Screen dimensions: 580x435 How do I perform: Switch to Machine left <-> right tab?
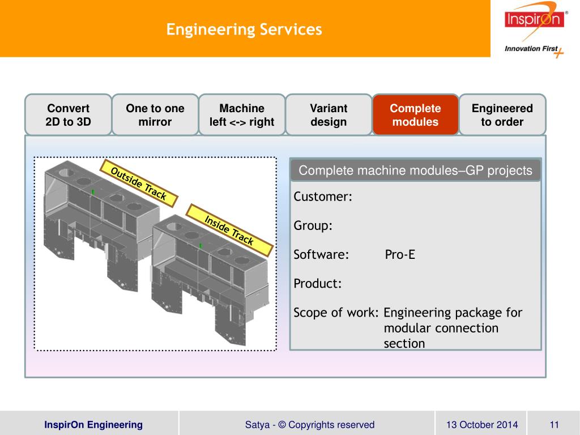pos(242,114)
